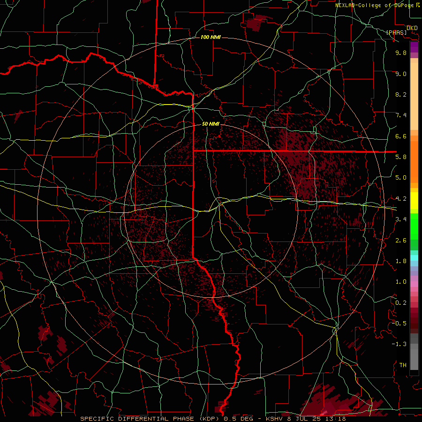Click the bright yellow segment of color scale
This screenshot has width=422, height=422.
coord(414,201)
